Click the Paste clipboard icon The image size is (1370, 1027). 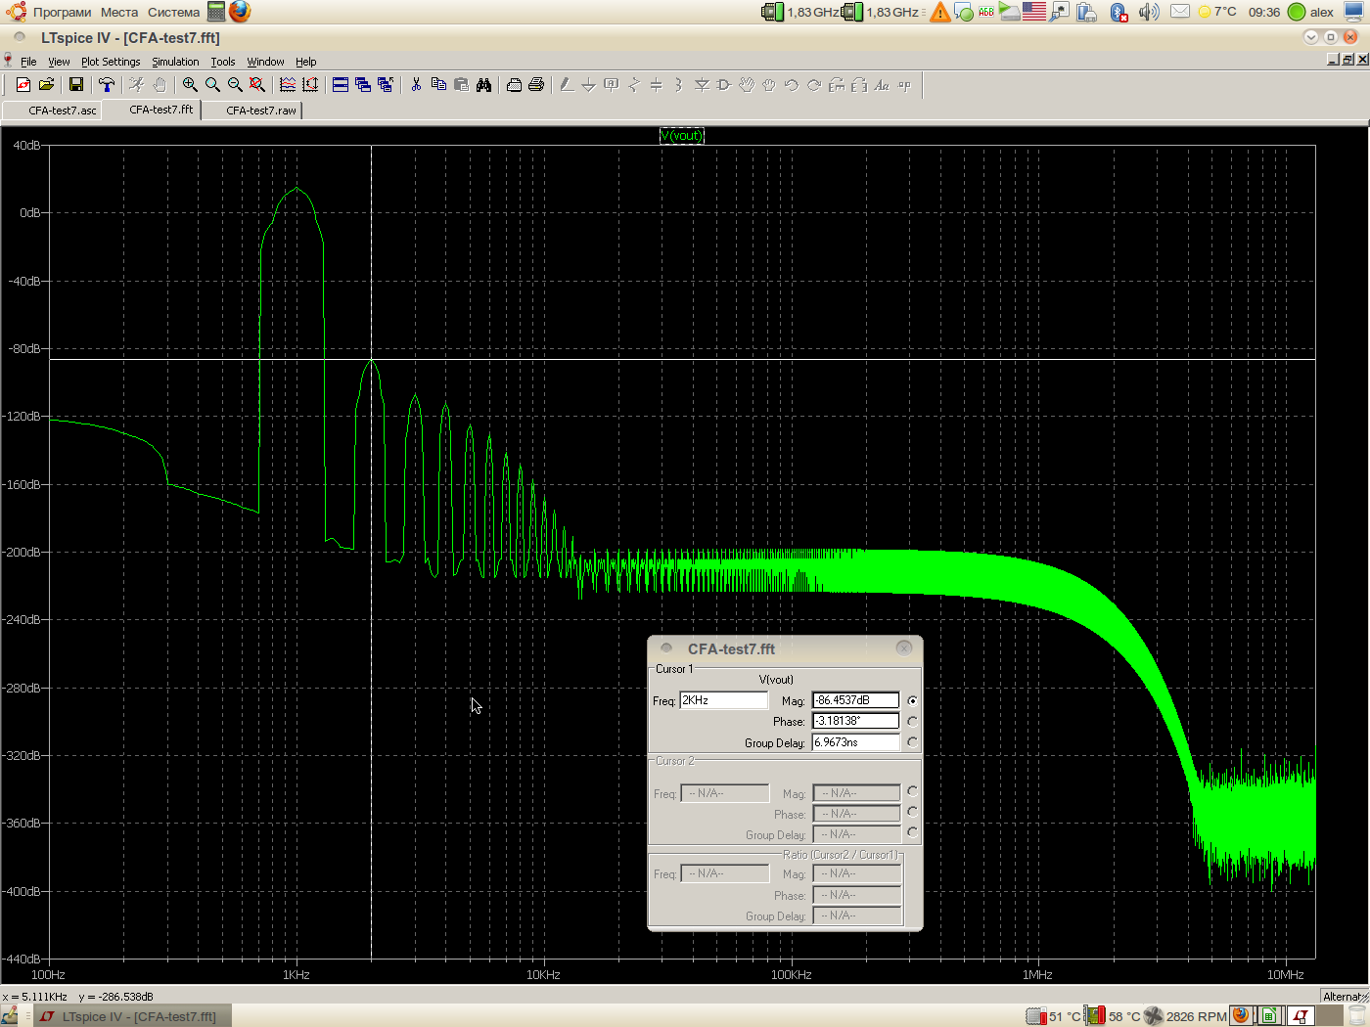click(x=461, y=85)
